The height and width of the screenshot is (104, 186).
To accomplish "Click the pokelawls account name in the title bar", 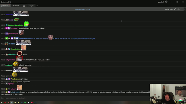I will pyautogui.click(x=161, y=2).
